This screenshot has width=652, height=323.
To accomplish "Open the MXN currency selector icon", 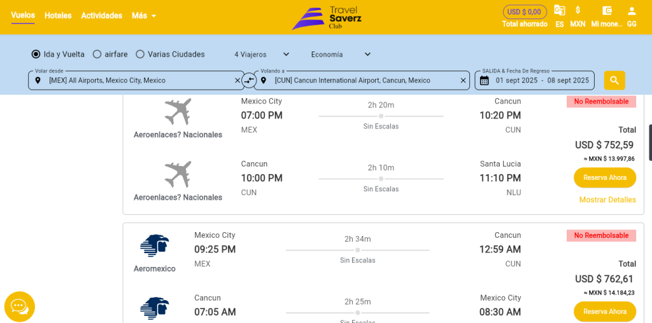I will click(578, 11).
